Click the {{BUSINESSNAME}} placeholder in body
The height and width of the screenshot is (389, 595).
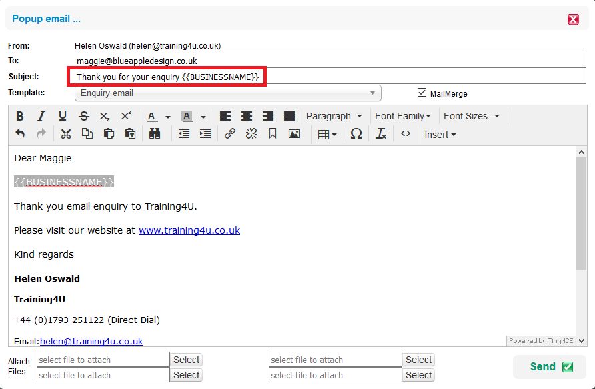pos(64,182)
